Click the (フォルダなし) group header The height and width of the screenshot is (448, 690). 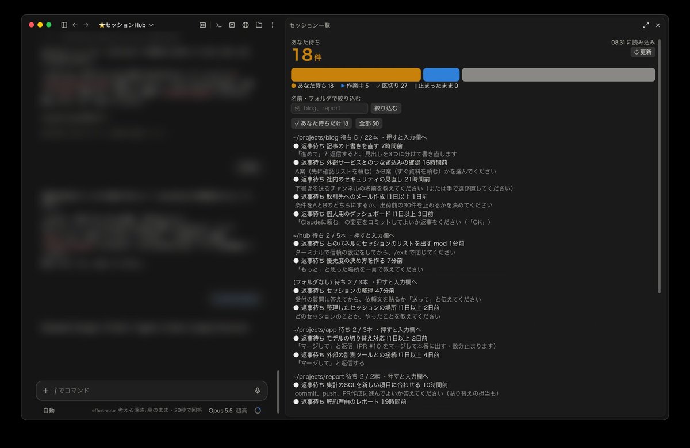pos(355,282)
